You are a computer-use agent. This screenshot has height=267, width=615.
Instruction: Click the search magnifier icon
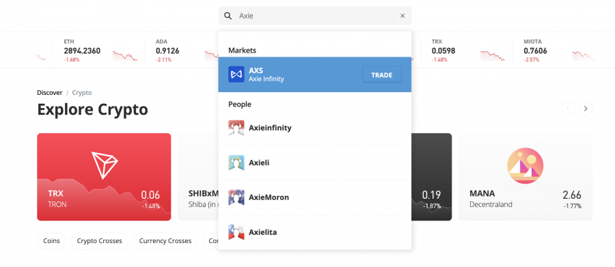pyautogui.click(x=228, y=16)
